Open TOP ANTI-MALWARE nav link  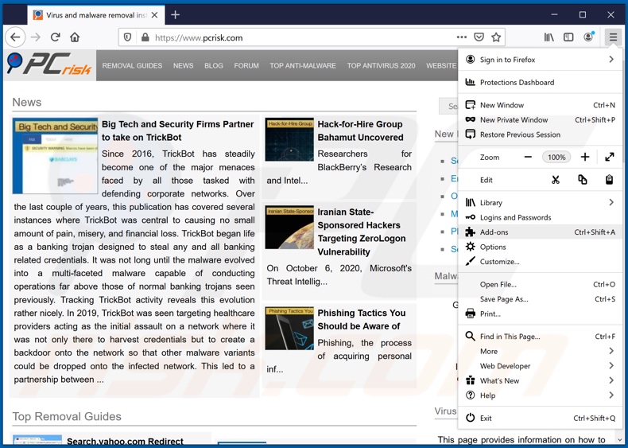[303, 65]
